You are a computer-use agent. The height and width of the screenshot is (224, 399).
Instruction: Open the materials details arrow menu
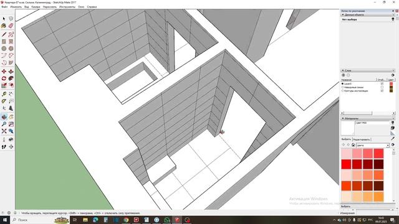[x=393, y=145]
